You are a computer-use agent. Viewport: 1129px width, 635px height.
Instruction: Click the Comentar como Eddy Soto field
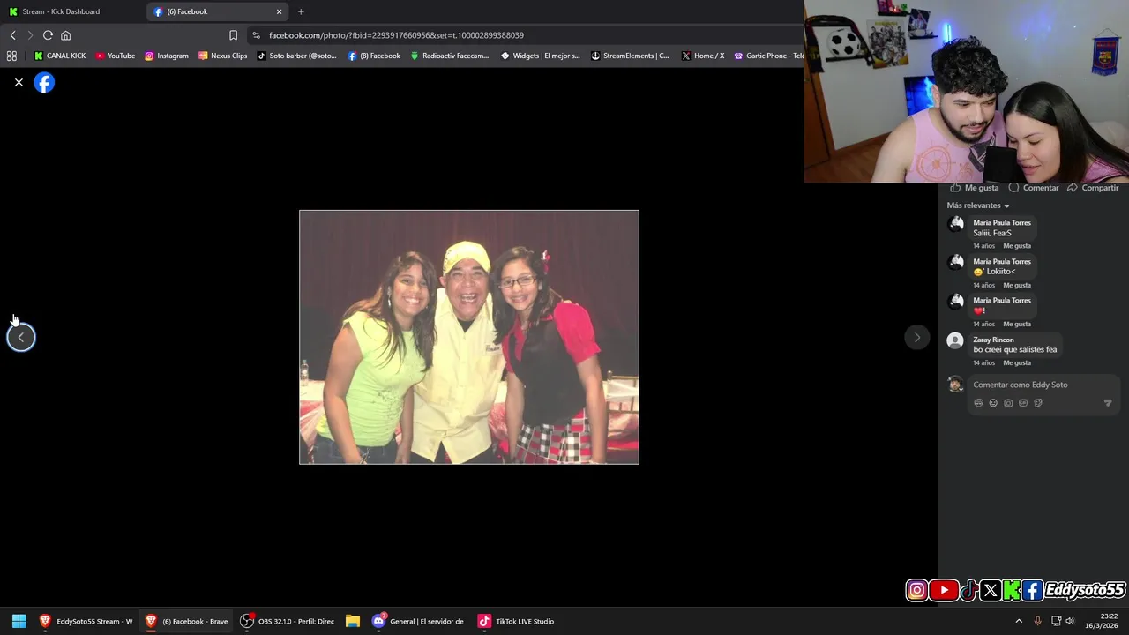tap(1045, 385)
